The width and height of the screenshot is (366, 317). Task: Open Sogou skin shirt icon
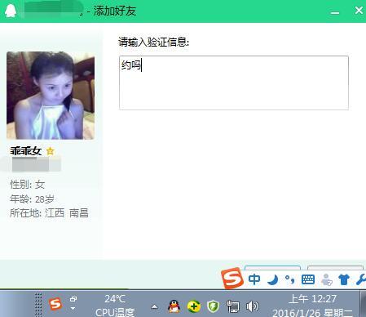tap(344, 279)
